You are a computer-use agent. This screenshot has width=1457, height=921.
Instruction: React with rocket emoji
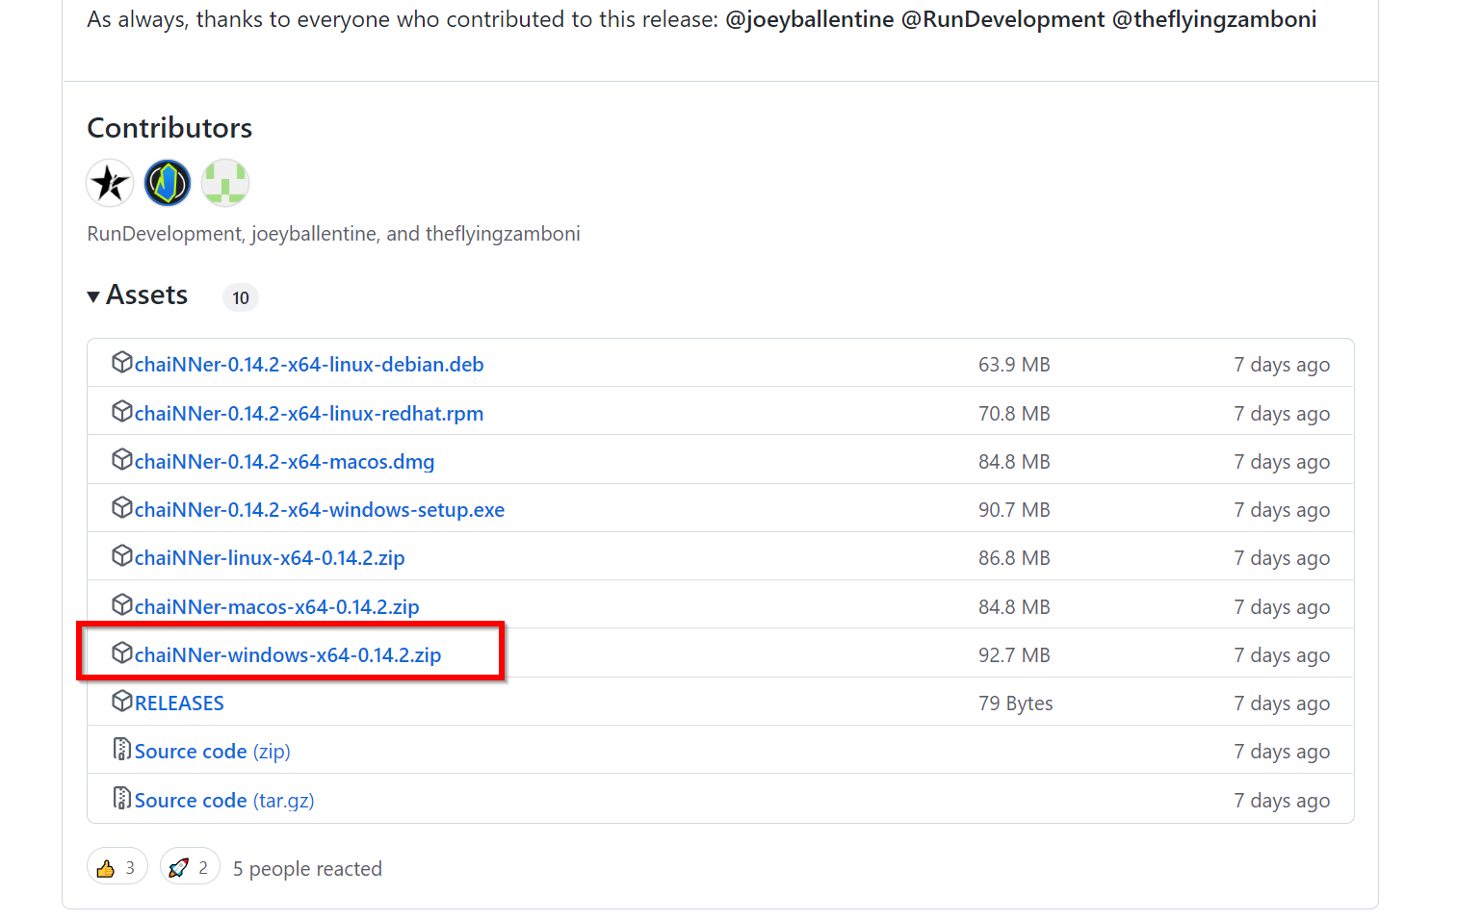(x=190, y=868)
